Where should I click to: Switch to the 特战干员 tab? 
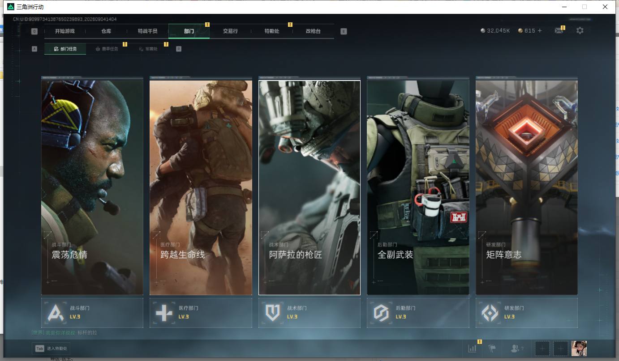point(147,31)
